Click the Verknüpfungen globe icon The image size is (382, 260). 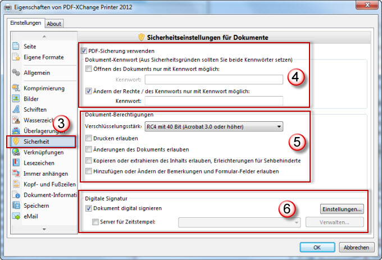(x=16, y=152)
